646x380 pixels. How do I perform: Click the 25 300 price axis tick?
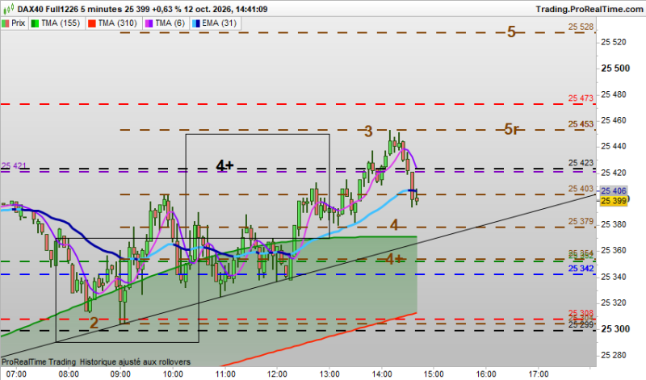pyautogui.click(x=615, y=329)
